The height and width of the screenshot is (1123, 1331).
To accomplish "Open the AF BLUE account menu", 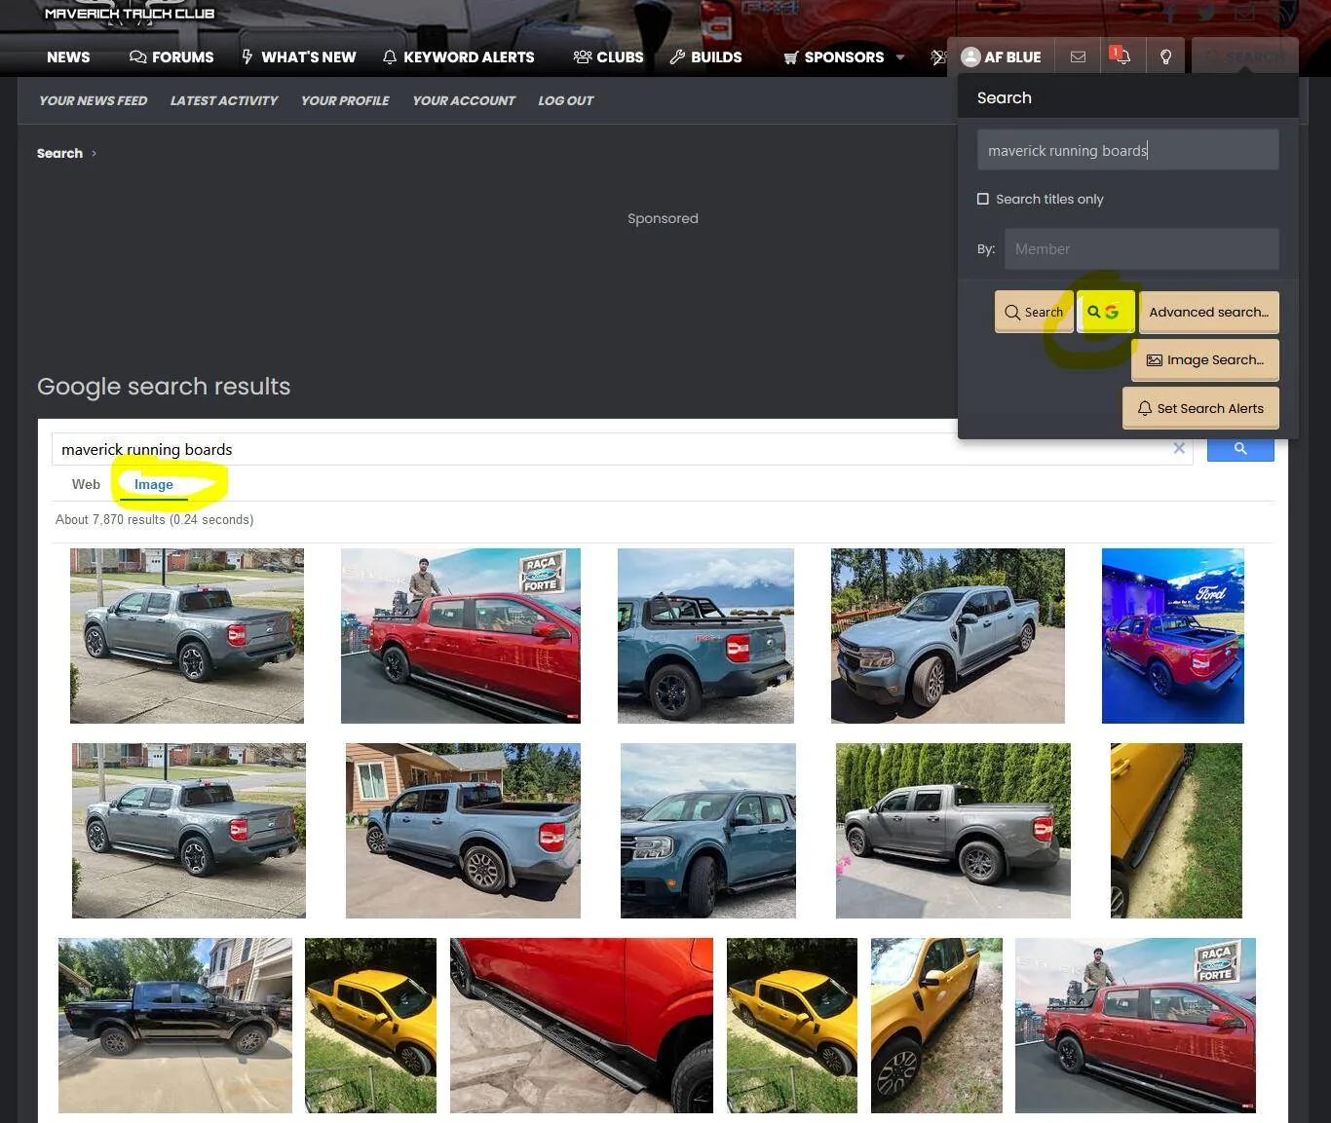I will tap(1001, 56).
